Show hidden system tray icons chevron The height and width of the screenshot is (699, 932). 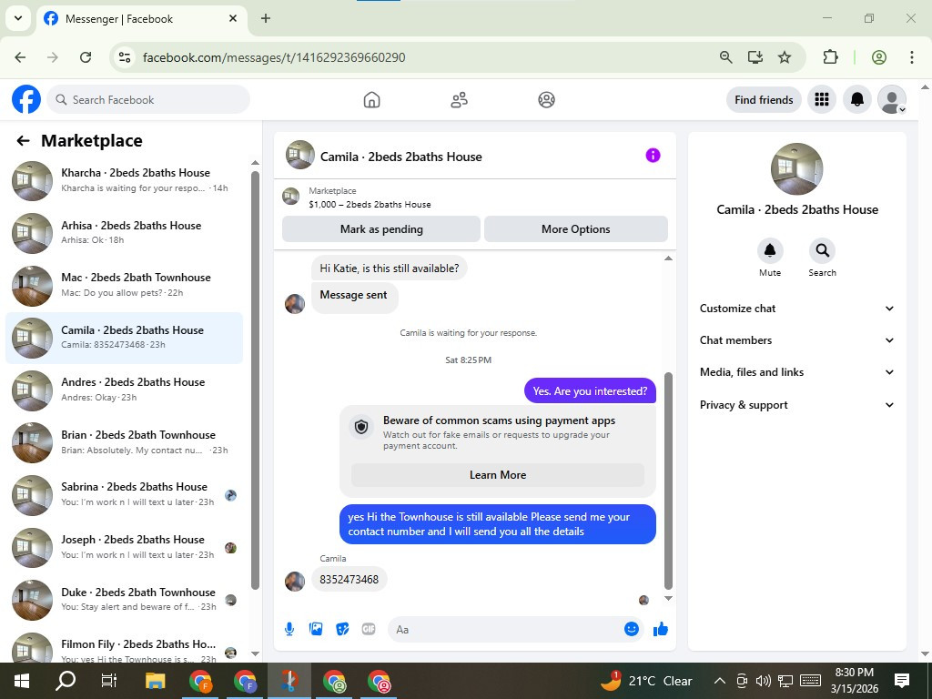[x=719, y=681]
